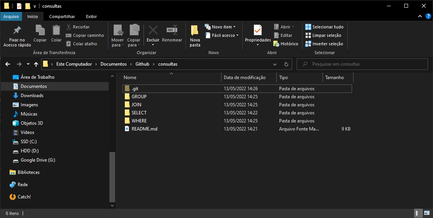433x218 pixels.
Task: Open the Excluir dropdown arrow
Action: point(153,45)
